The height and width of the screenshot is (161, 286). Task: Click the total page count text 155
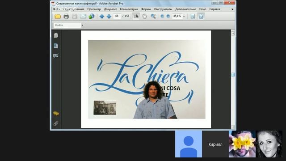click(x=127, y=16)
